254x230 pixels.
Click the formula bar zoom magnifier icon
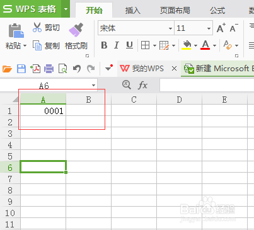pyautogui.click(x=127, y=85)
